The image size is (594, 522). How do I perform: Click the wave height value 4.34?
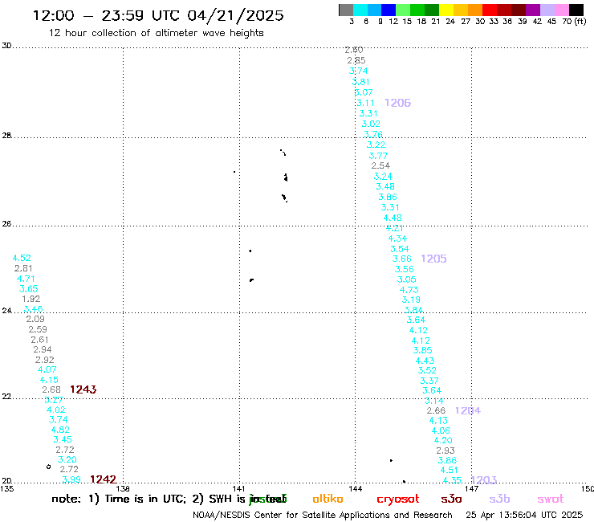397,239
